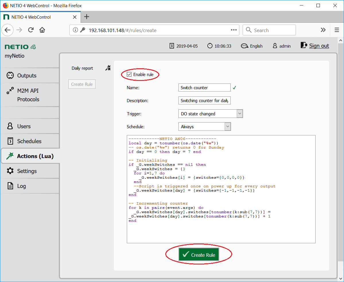Screen dimensions: 344x282
Task: Click the Sign out door icon
Action: [x=304, y=45]
